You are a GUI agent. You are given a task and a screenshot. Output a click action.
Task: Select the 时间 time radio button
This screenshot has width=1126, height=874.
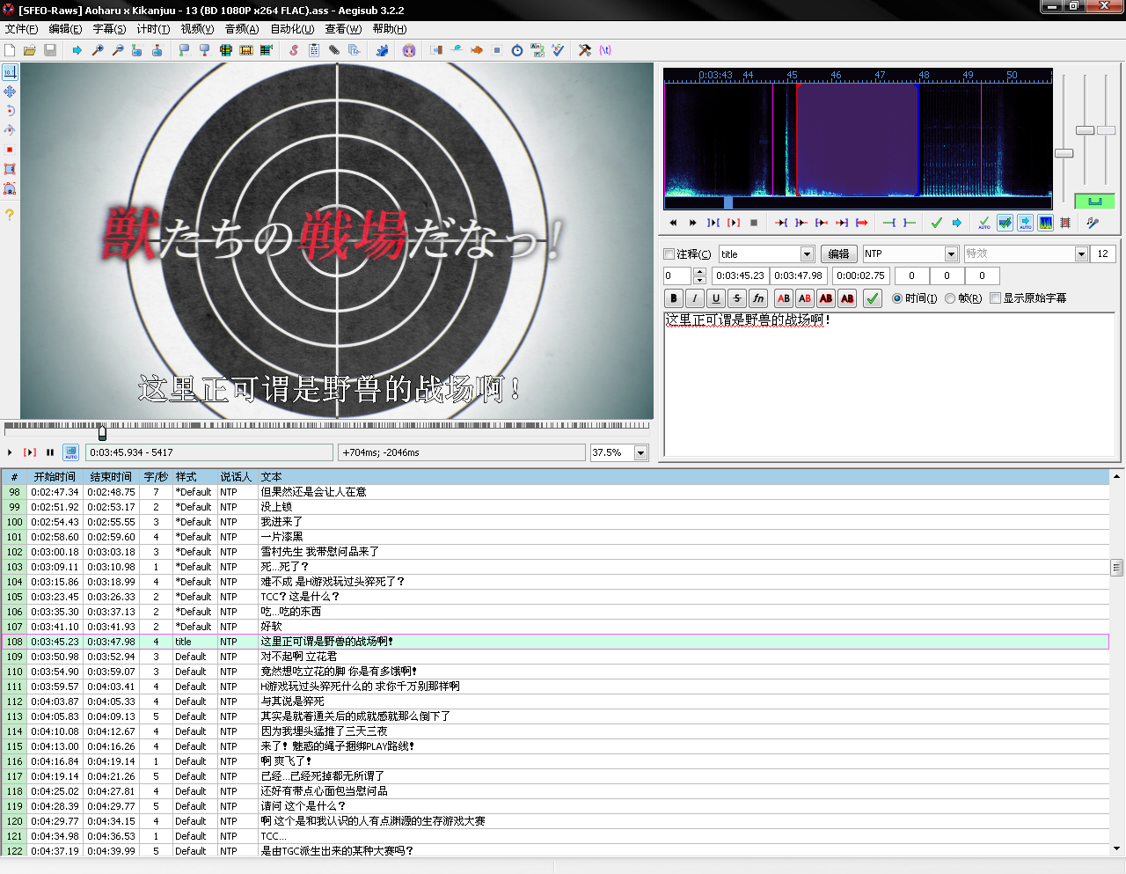(x=897, y=298)
